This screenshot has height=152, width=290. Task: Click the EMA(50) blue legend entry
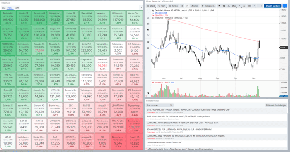pos(161,13)
